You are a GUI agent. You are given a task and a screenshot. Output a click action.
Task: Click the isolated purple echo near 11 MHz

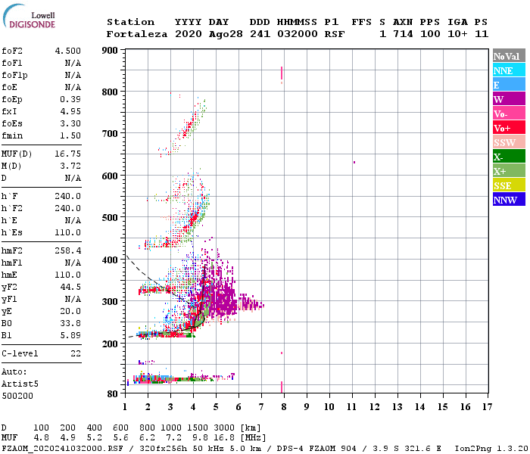[x=354, y=163]
